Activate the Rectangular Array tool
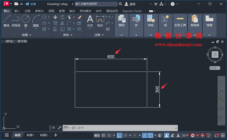This screenshot has width=227, height=140. click(69, 29)
